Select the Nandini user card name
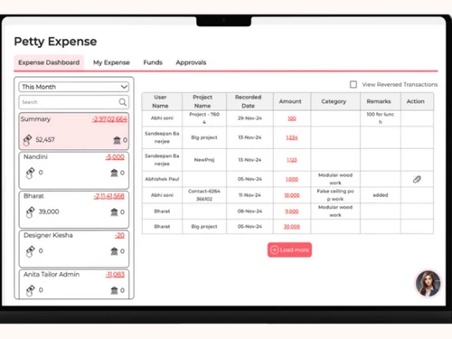 [35, 156]
